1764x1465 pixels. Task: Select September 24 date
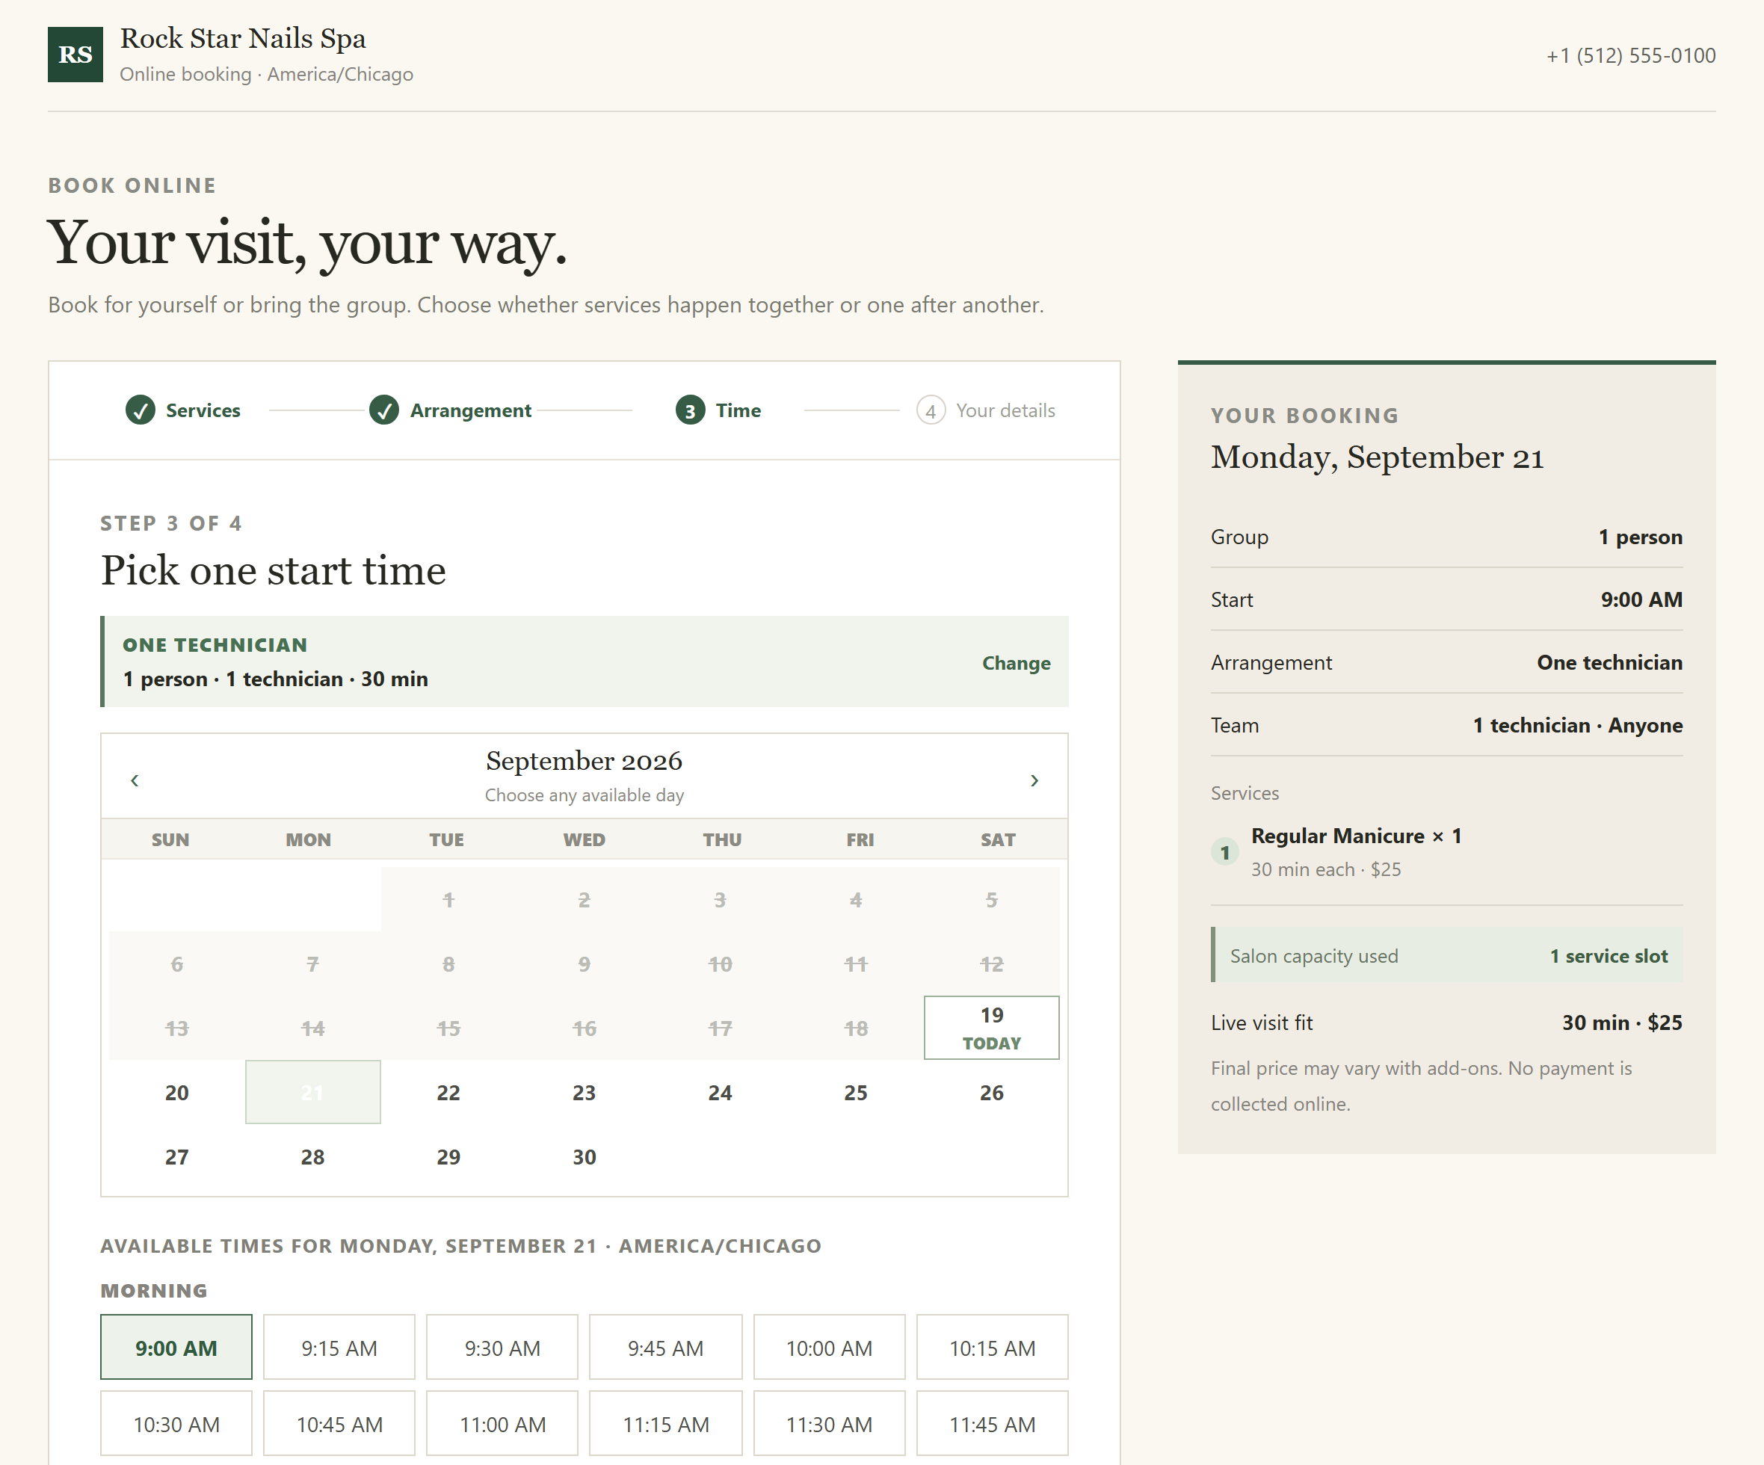[x=720, y=1092]
